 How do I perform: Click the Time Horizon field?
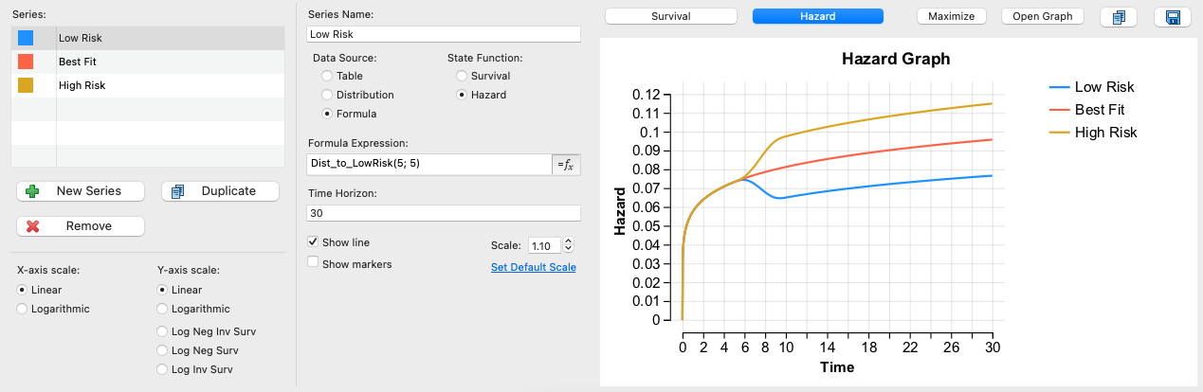click(x=444, y=213)
